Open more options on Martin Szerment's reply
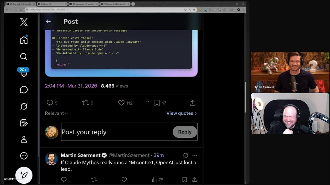 pos(195,155)
